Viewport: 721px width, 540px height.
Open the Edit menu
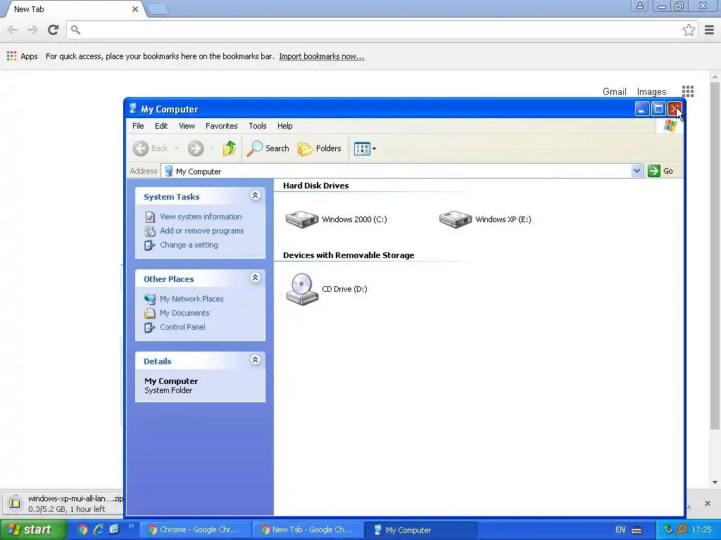[161, 126]
